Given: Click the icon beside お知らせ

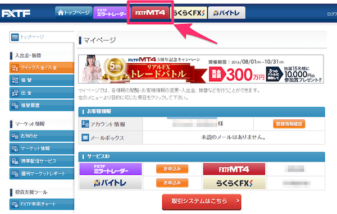Looking at the screenshot, I should point(15,136).
